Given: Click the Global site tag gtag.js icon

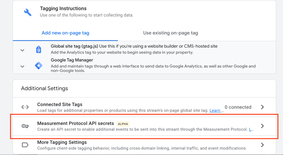Looking at the screenshot, I should 39,50.
